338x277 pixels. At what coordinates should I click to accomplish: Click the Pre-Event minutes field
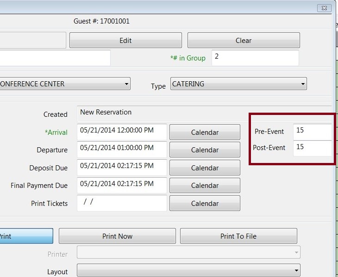click(313, 132)
